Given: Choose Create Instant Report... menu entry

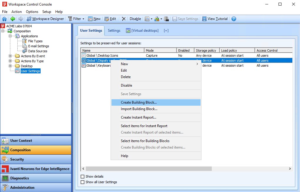Looking at the screenshot, I should click(x=156, y=117).
